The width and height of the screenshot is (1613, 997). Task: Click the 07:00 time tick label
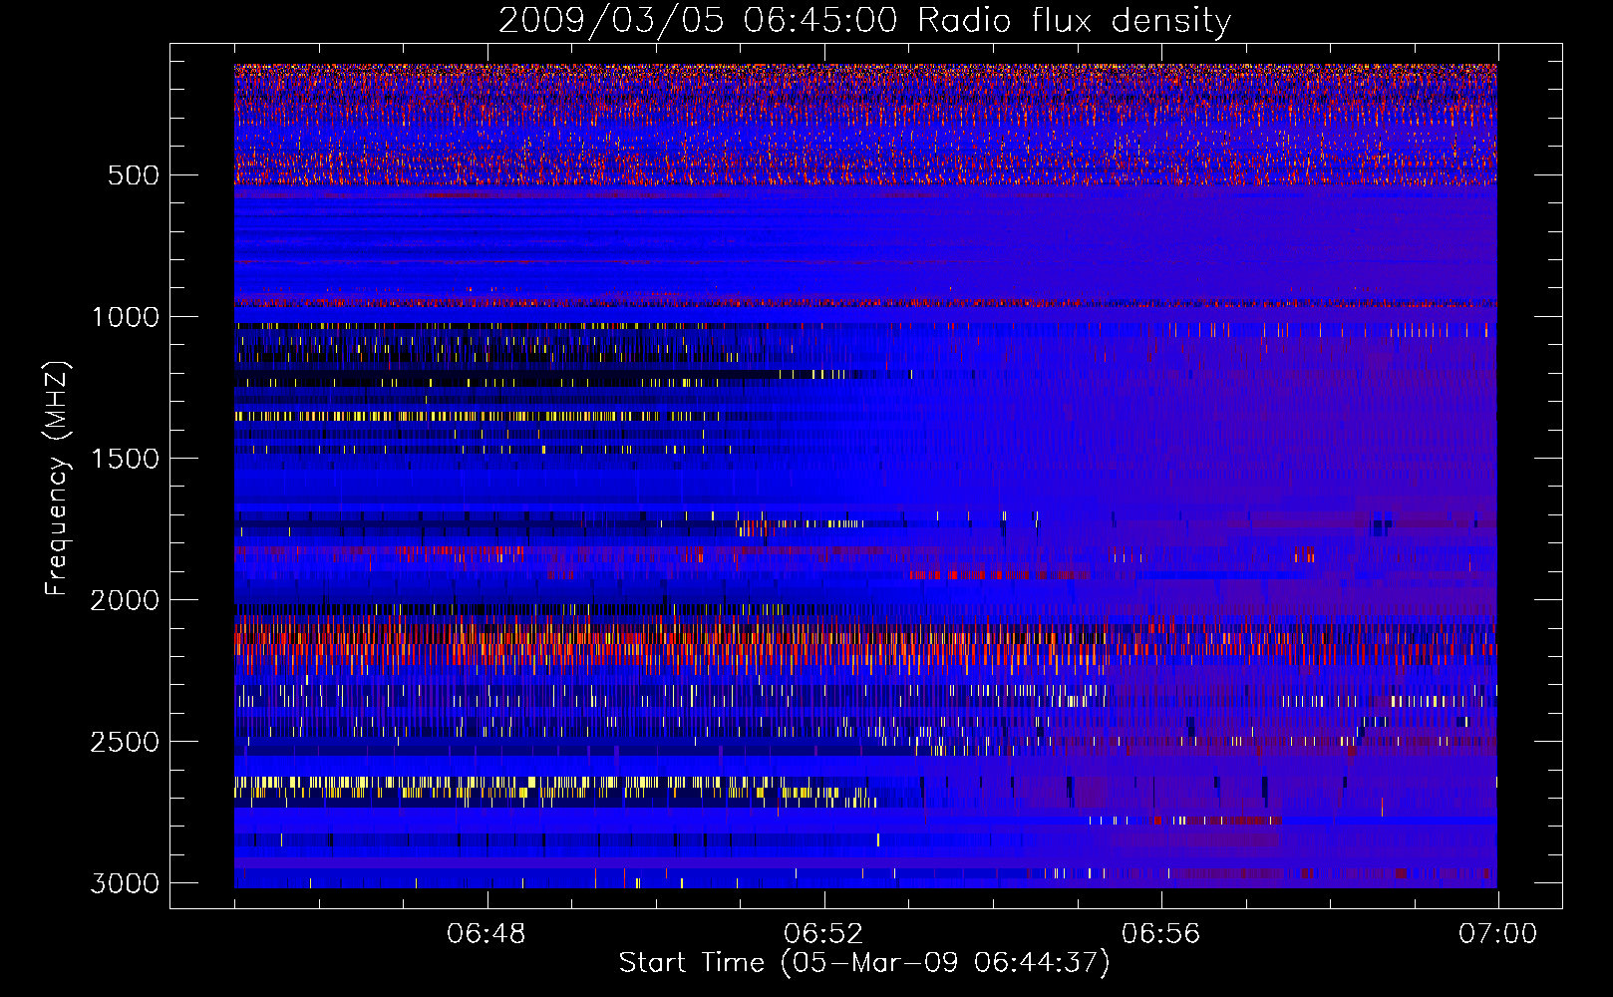pos(1497,934)
